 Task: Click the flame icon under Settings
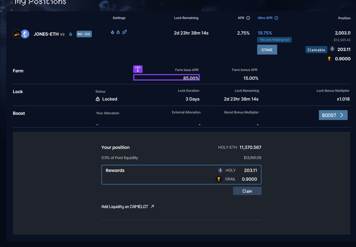click(112, 32)
